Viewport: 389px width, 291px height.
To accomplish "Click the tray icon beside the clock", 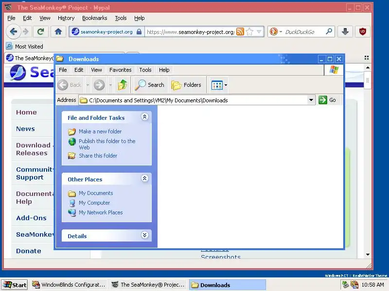I will pos(354,285).
